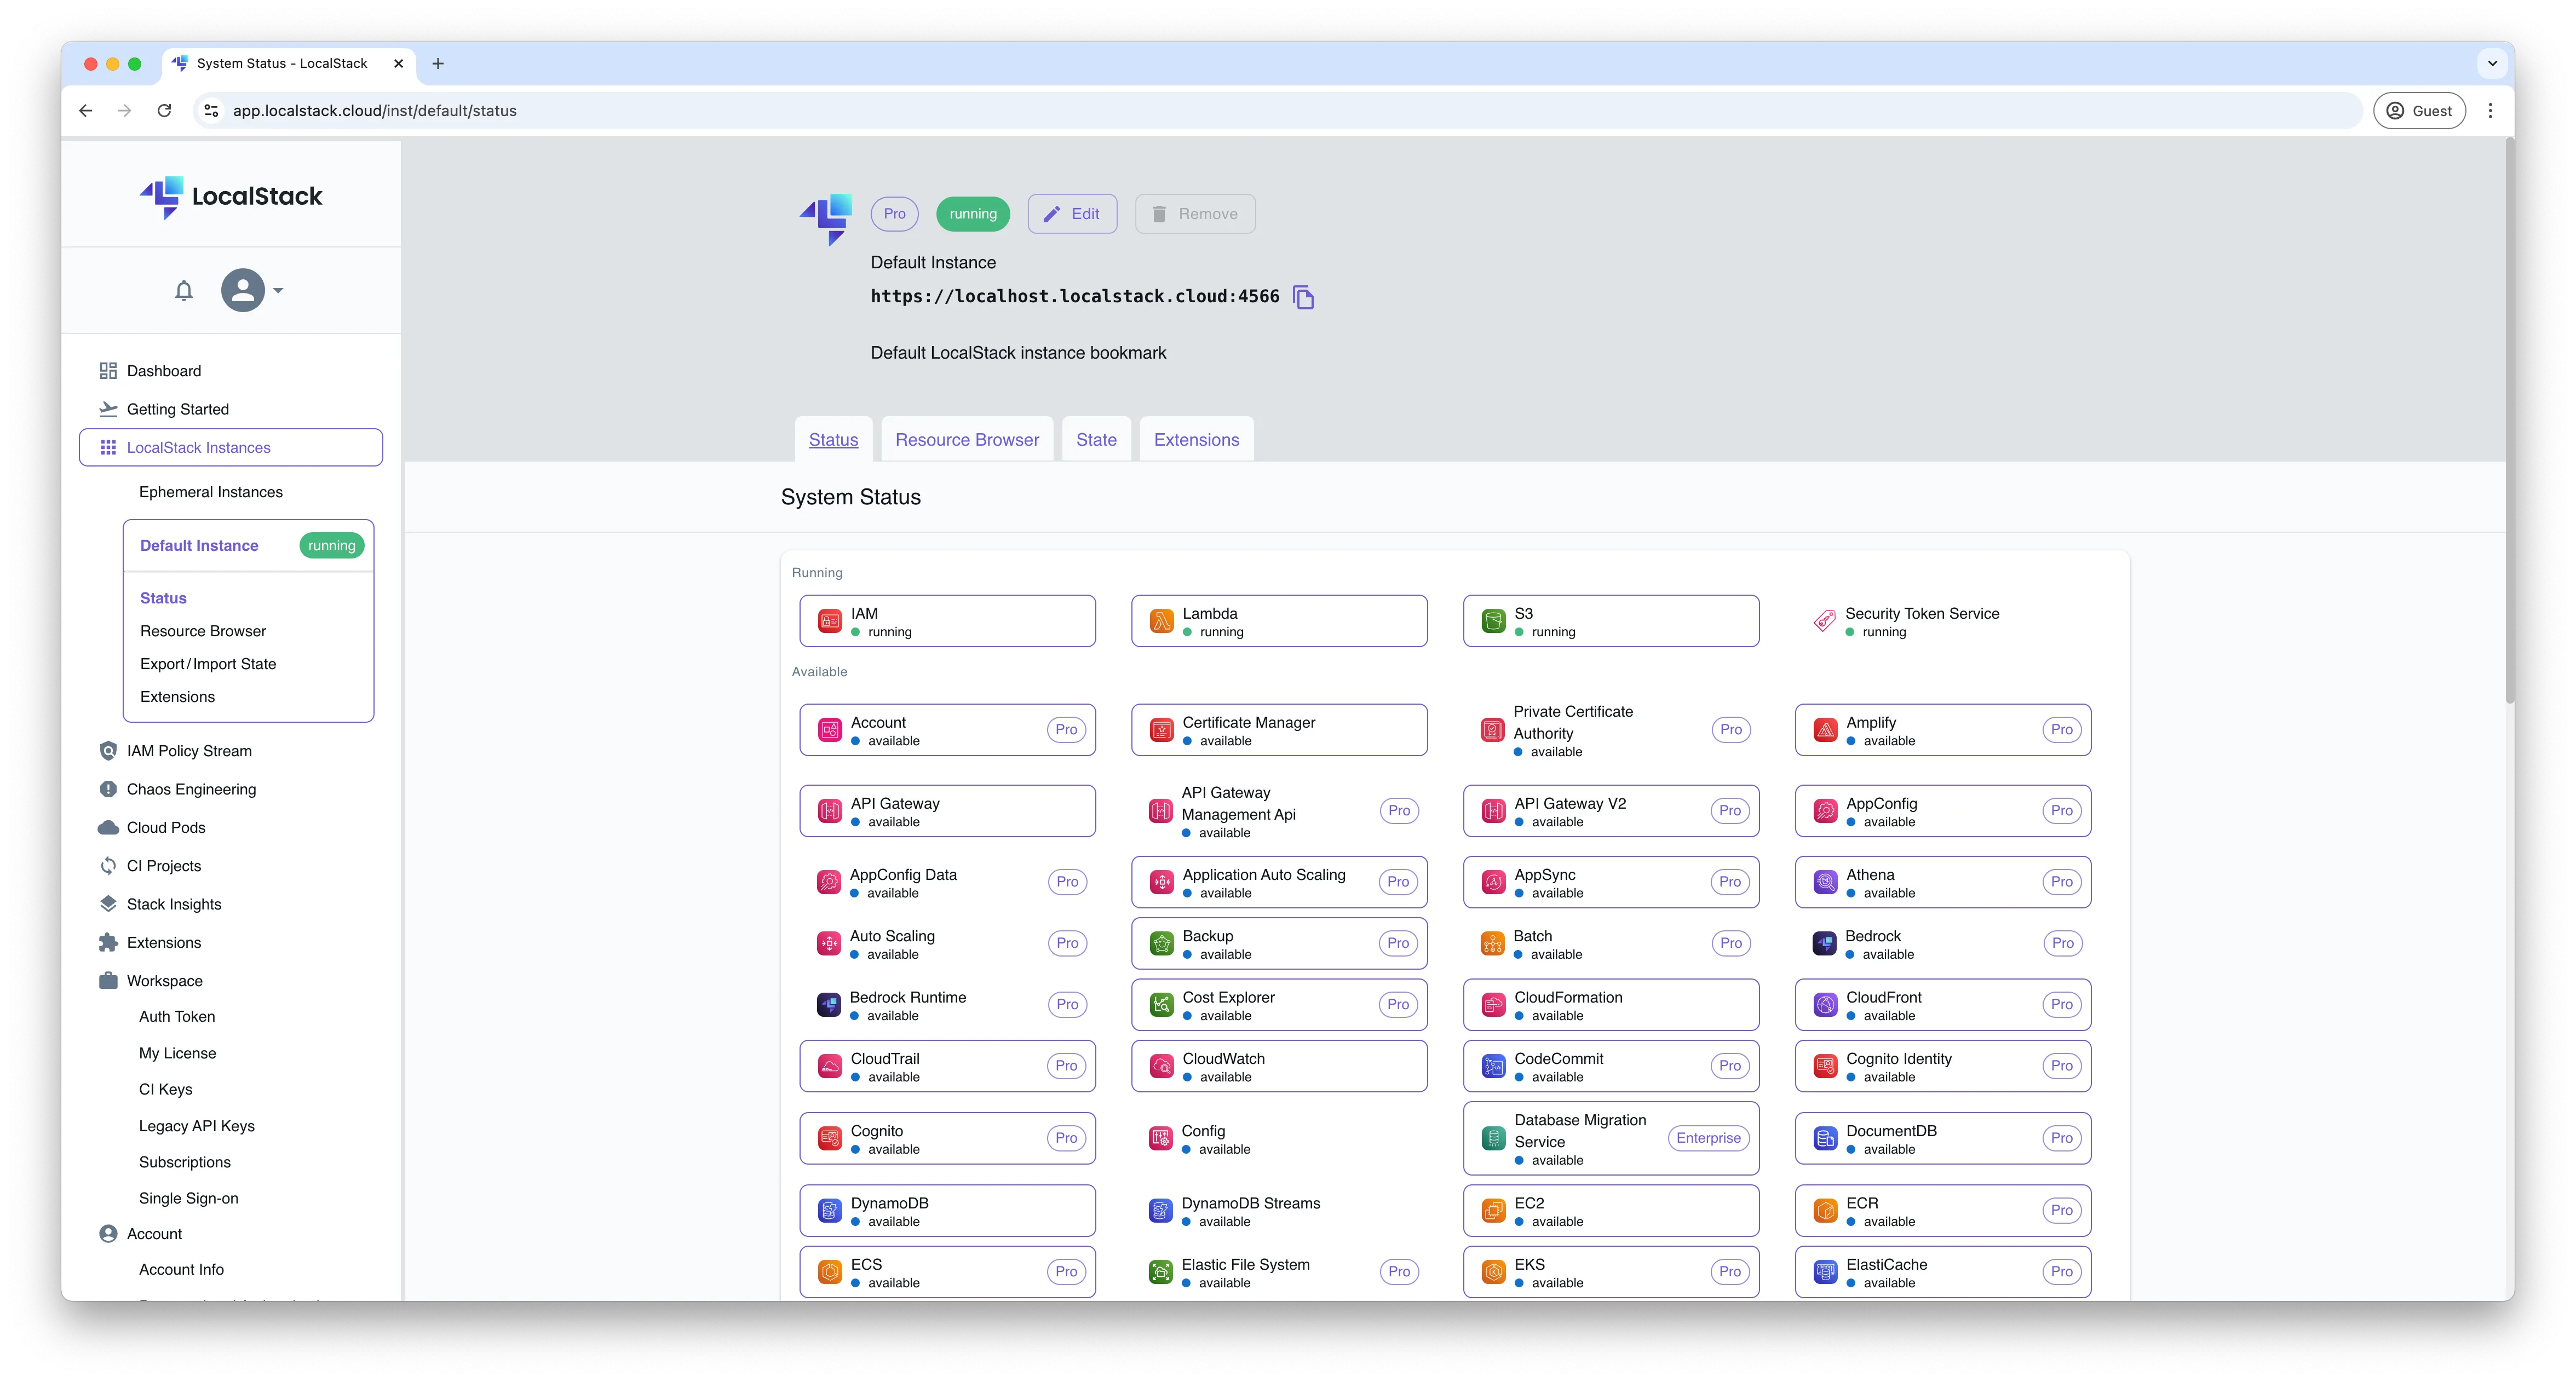The height and width of the screenshot is (1382, 2576).
Task: Click the Guest profile button in Chrome
Action: (2420, 110)
